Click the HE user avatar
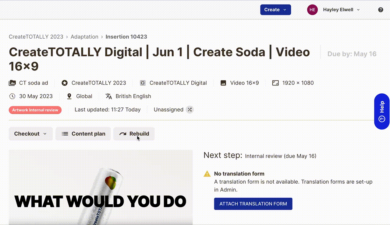 tap(312, 10)
